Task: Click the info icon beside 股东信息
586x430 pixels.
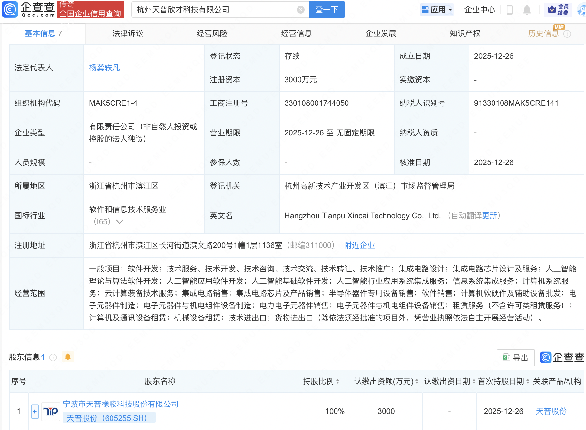Action: point(53,357)
